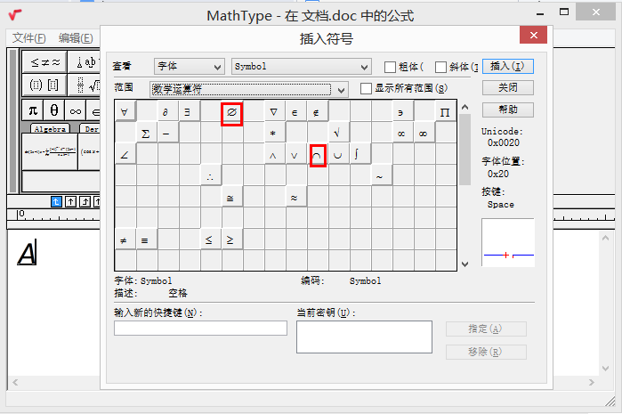
Task: Click the 移除(R) remove button
Action: click(x=486, y=352)
